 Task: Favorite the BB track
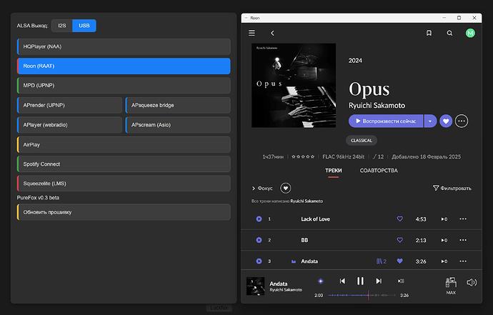point(399,240)
